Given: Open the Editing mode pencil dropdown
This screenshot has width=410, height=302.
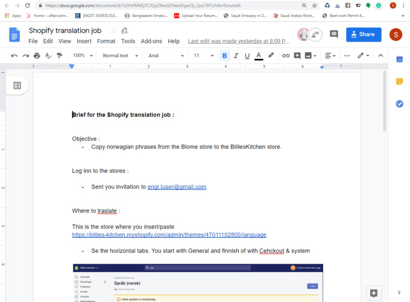Looking at the screenshot, I should (364, 55).
